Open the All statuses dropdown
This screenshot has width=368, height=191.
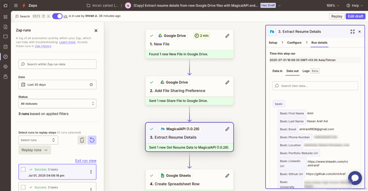point(57,104)
